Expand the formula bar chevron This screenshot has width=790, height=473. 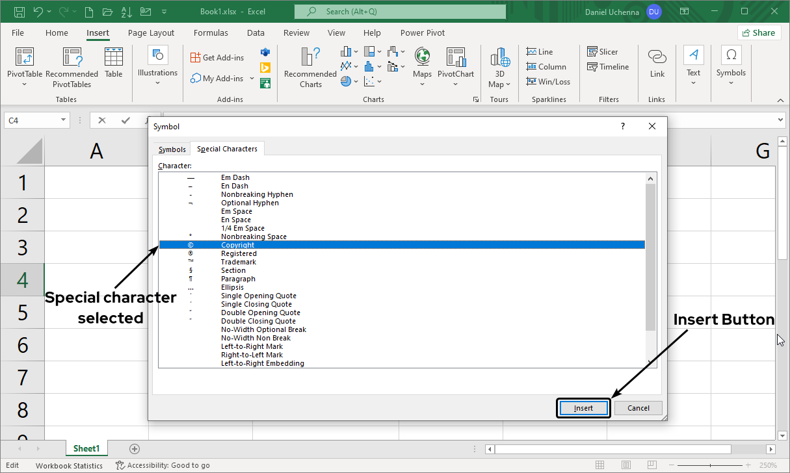click(x=781, y=120)
